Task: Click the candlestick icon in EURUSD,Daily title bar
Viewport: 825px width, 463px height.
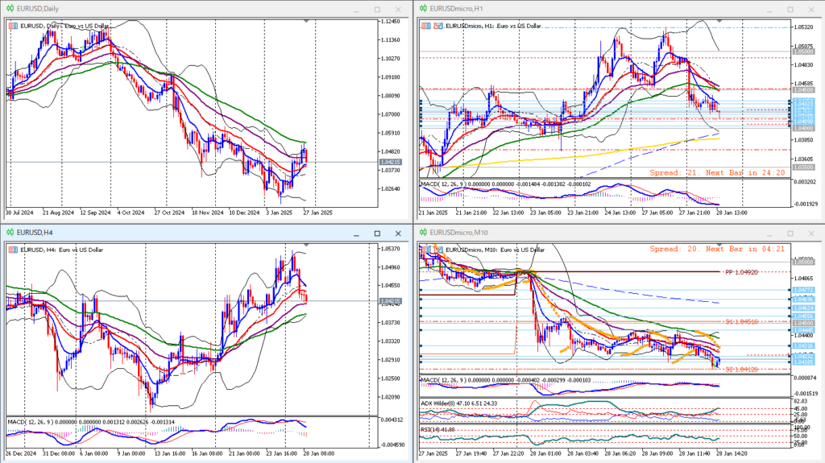Action: tap(10, 9)
